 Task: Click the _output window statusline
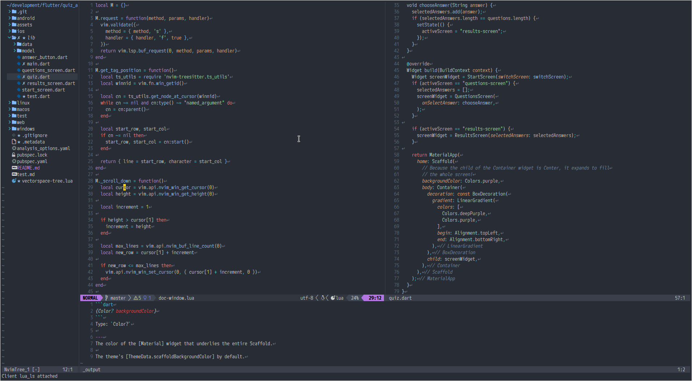[91, 369]
